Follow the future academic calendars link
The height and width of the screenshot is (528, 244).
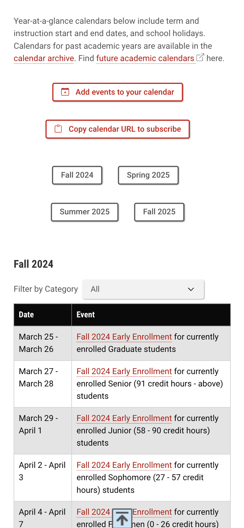[x=145, y=58]
